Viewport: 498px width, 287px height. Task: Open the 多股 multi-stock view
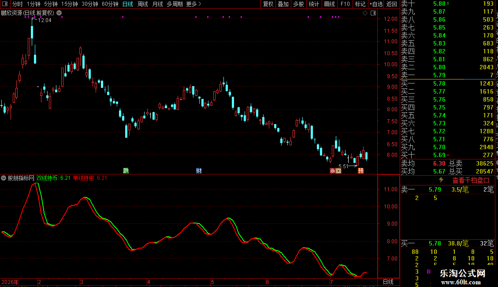[298, 4]
